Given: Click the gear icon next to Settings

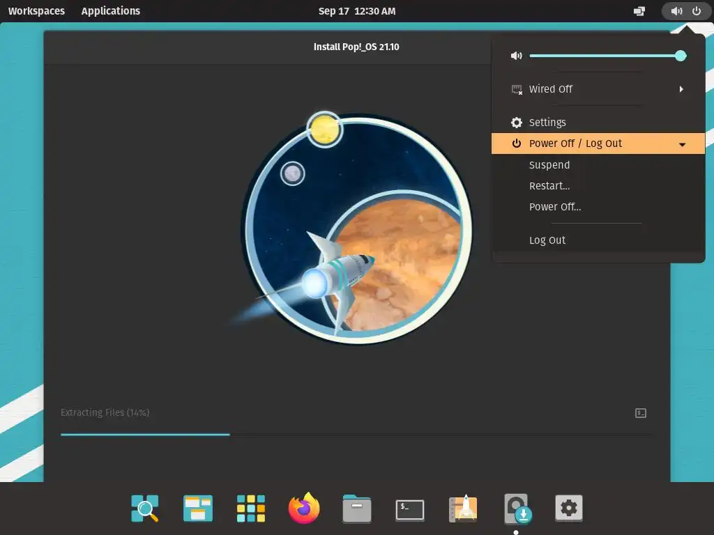Looking at the screenshot, I should pos(517,123).
